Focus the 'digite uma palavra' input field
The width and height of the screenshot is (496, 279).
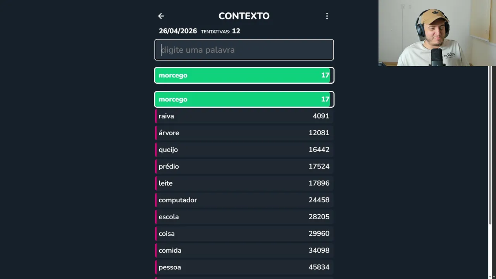(244, 50)
